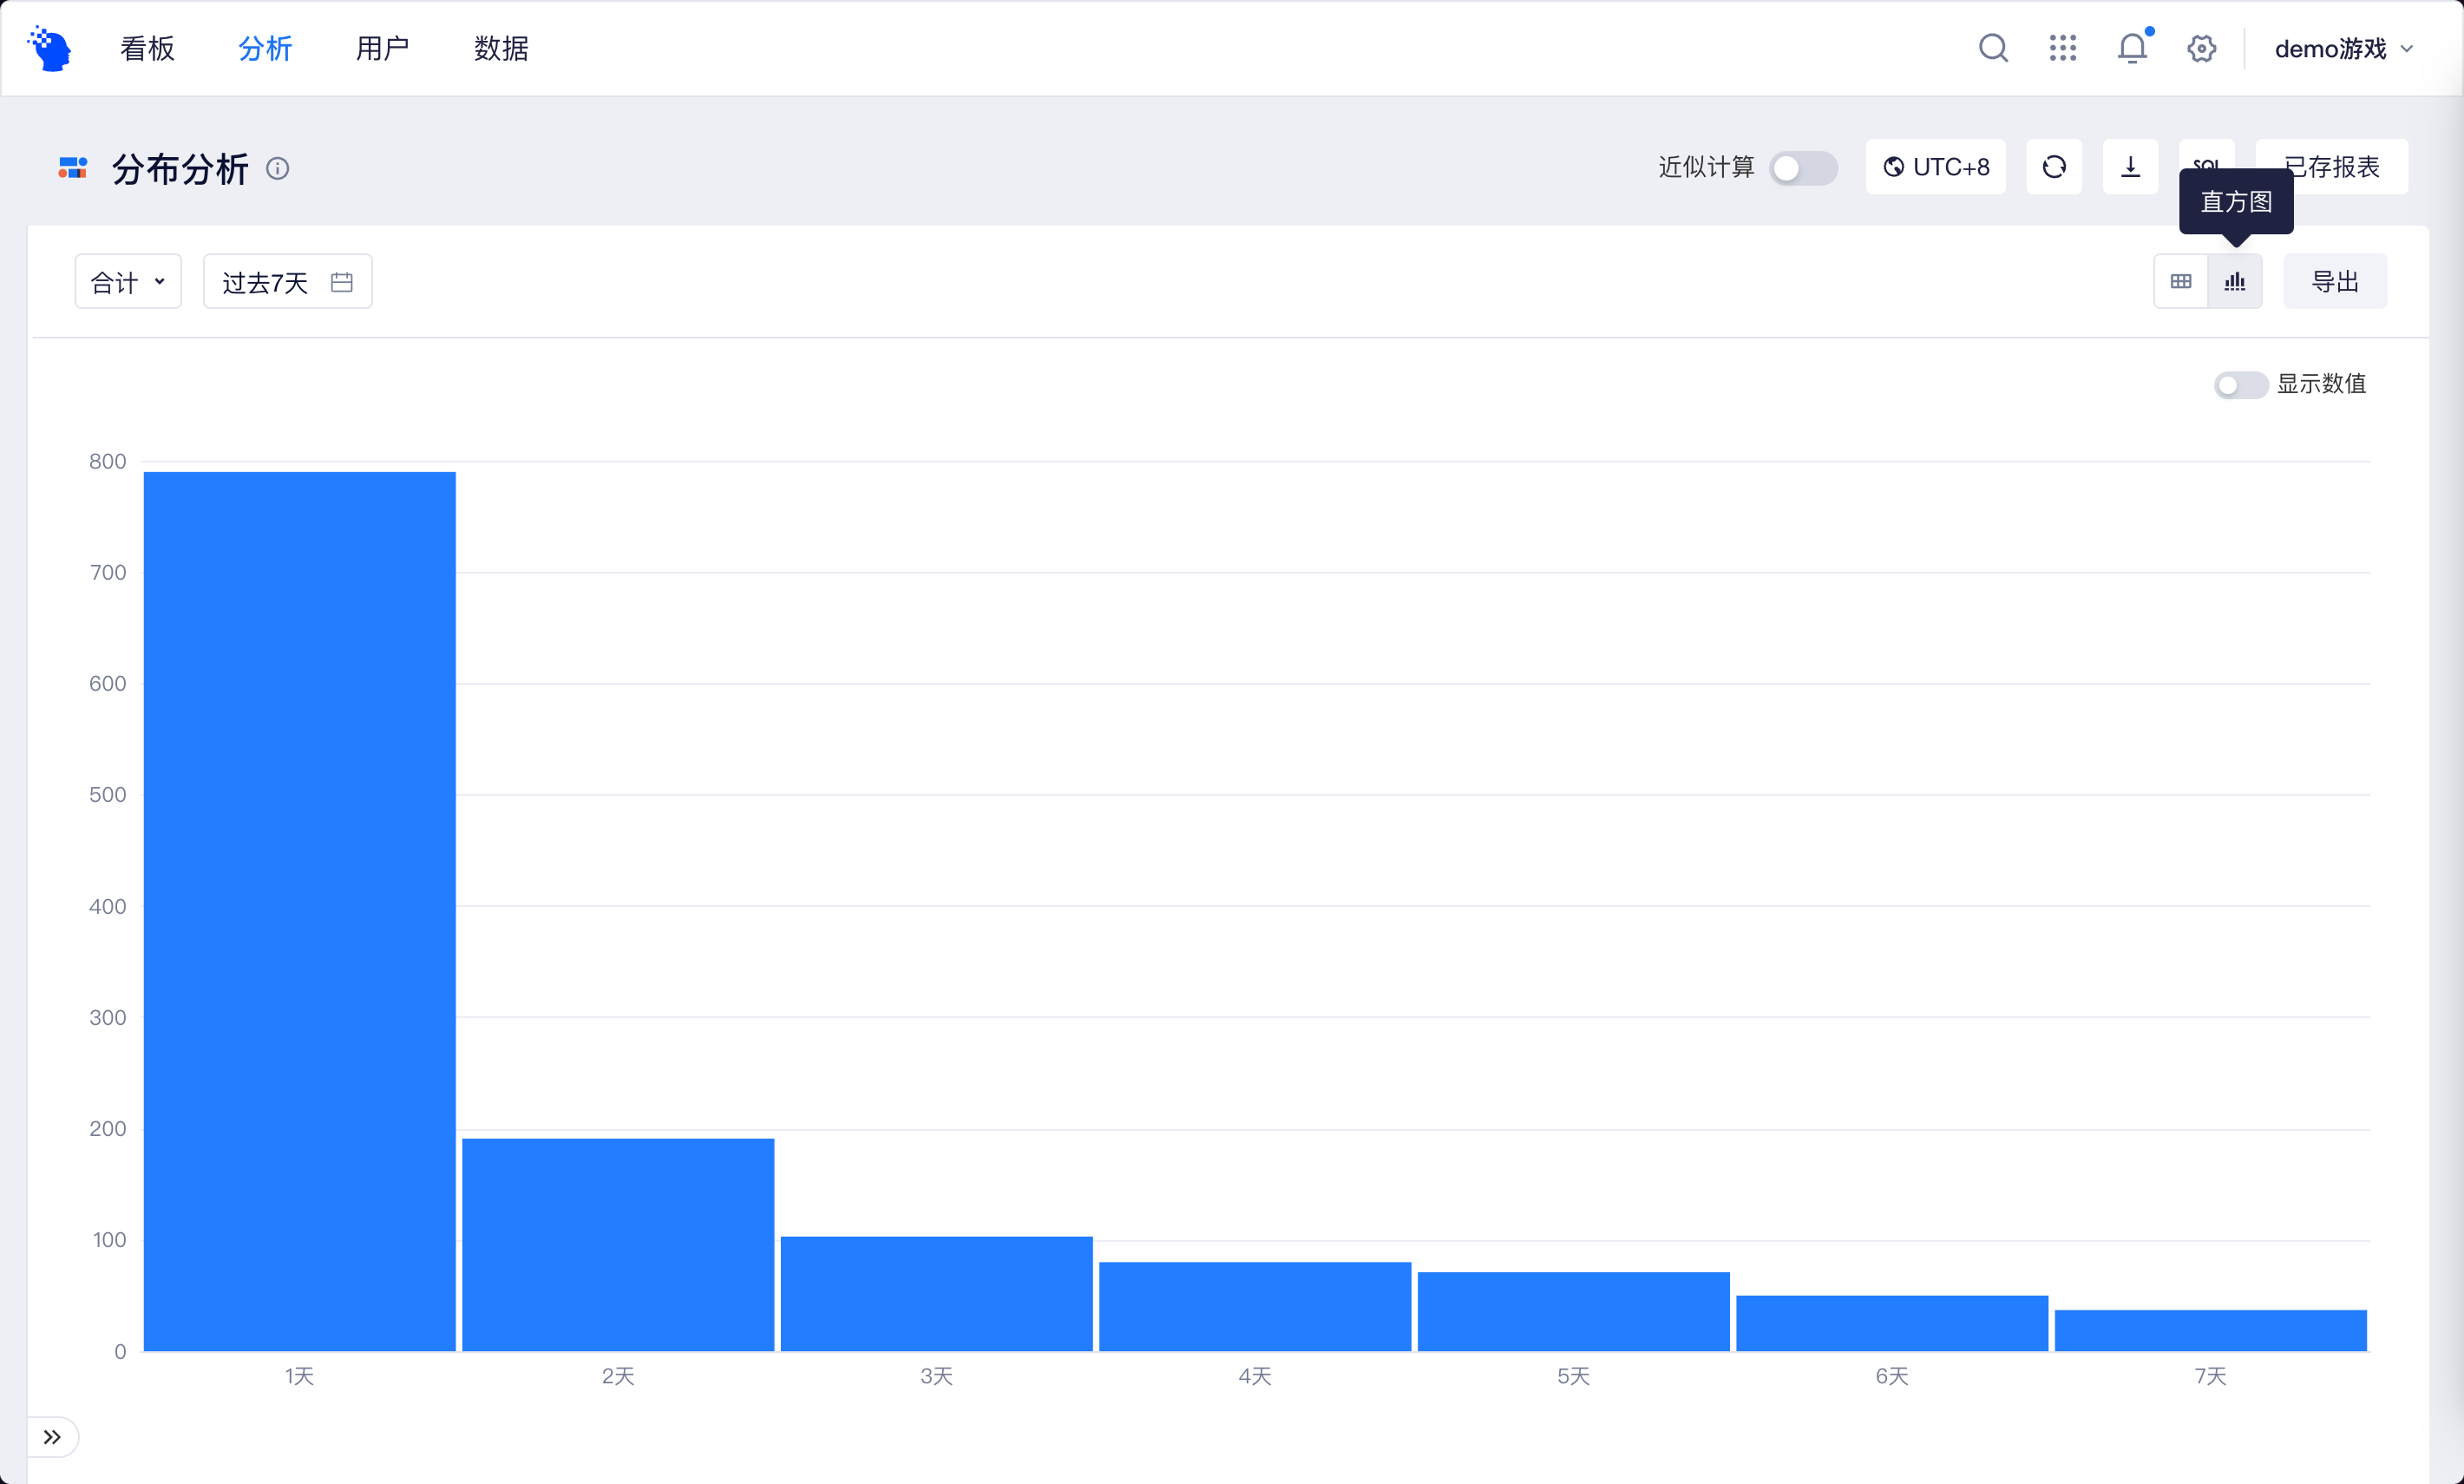Screen dimensions: 2464x1484
Task: Select the histogram chart view icon
Action: point(2234,282)
